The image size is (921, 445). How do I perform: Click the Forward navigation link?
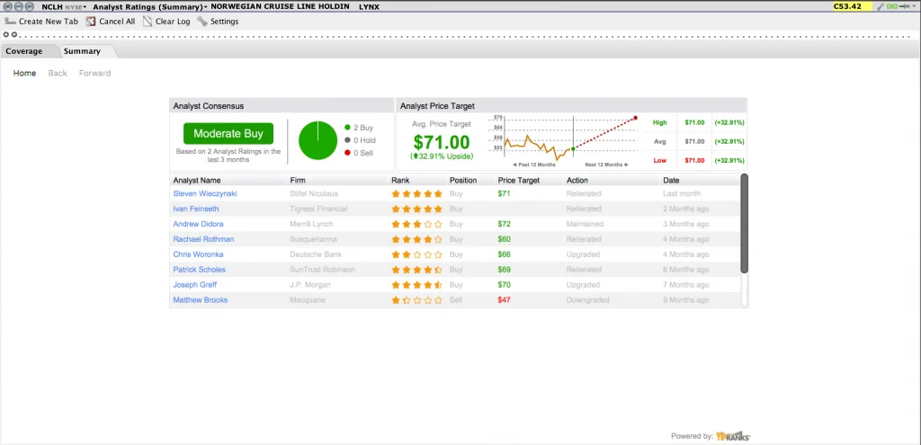(x=95, y=74)
